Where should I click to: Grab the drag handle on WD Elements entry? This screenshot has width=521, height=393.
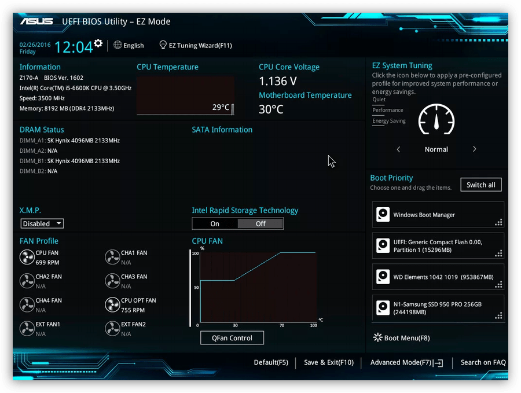[498, 285]
